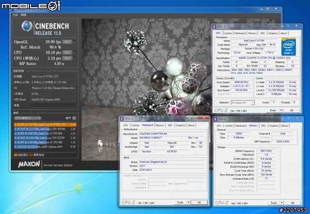Click the Cinebench info input field
Image resolution: width=310 pixels, height=214 pixels.
53,106
